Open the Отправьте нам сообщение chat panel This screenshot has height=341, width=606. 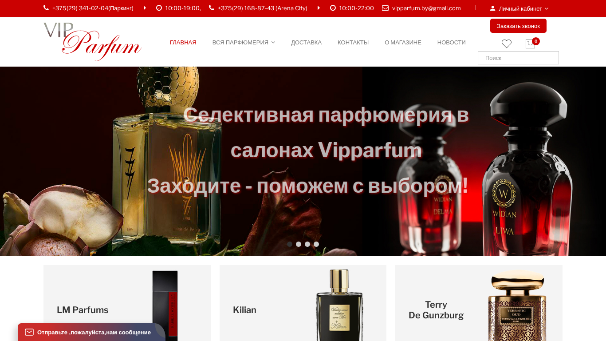coord(91,332)
